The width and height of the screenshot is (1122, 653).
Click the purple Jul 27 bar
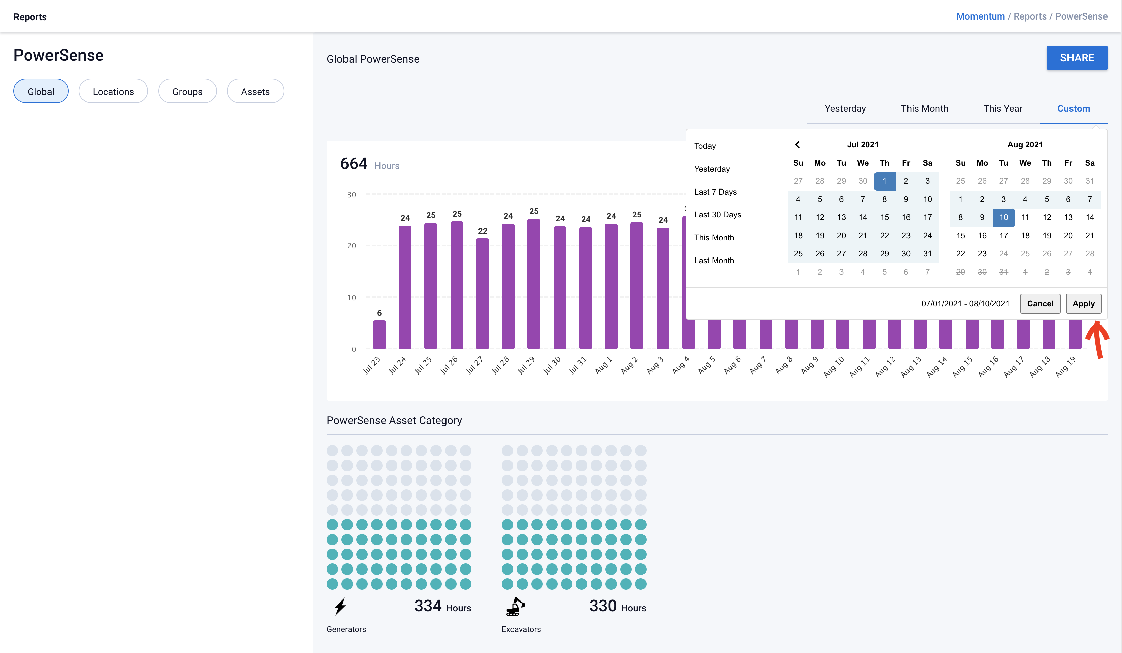482,294
